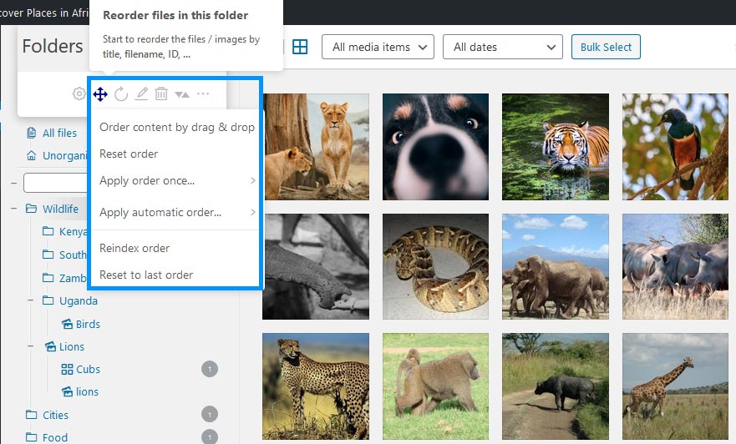Select the reorder move-arrows icon

tap(100, 94)
